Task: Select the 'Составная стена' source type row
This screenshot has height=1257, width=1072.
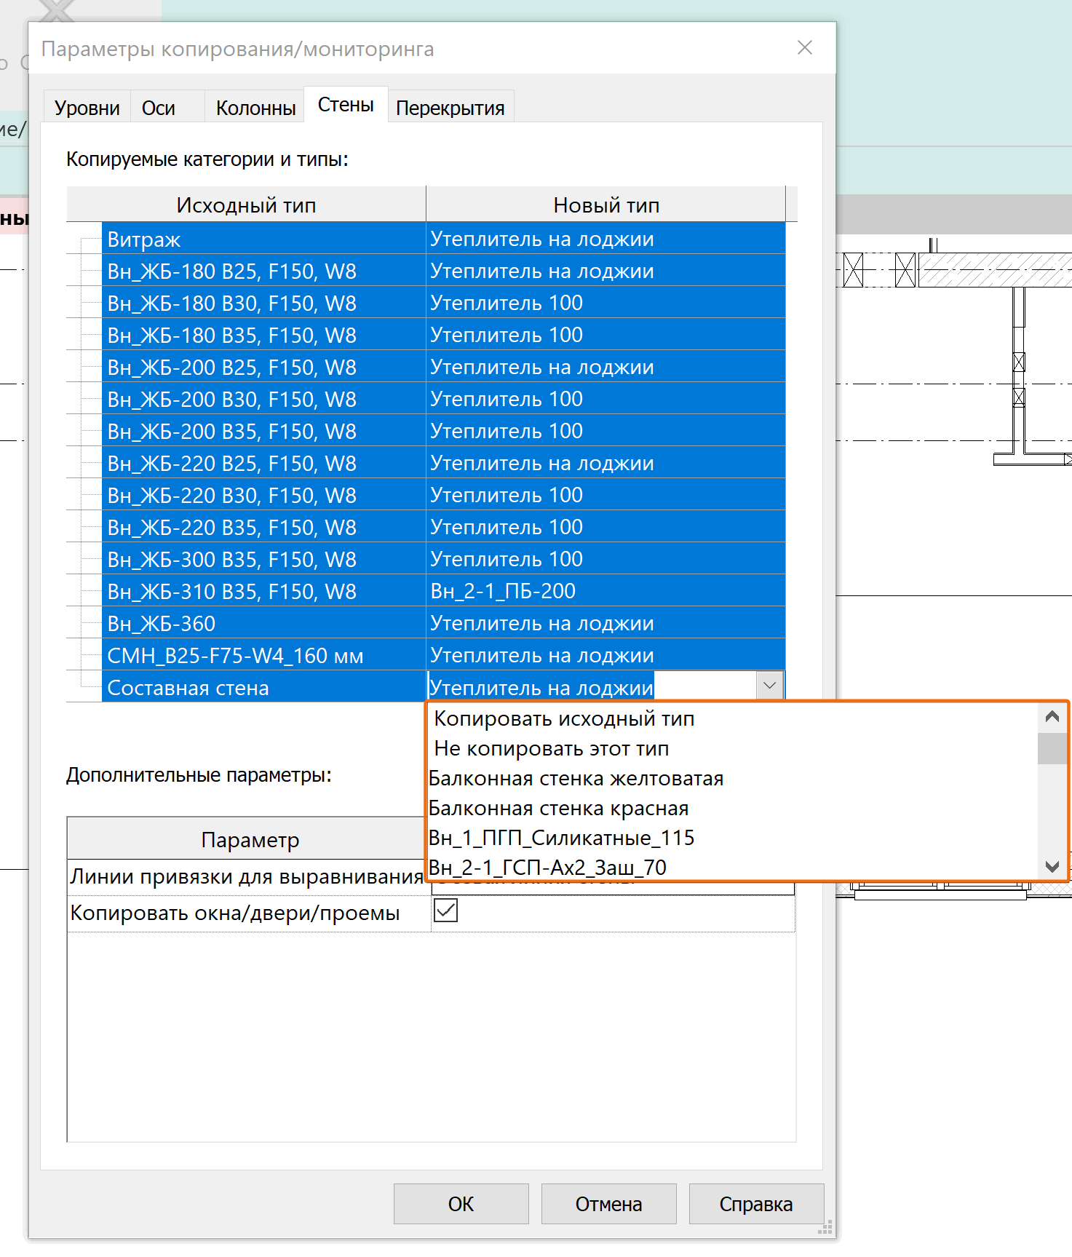Action: pos(263,687)
